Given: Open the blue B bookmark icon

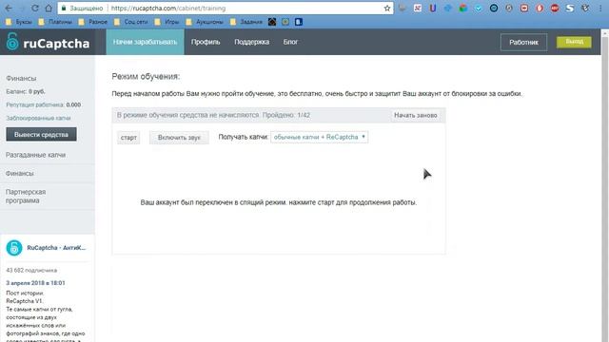Looking at the screenshot, I should (298, 22).
